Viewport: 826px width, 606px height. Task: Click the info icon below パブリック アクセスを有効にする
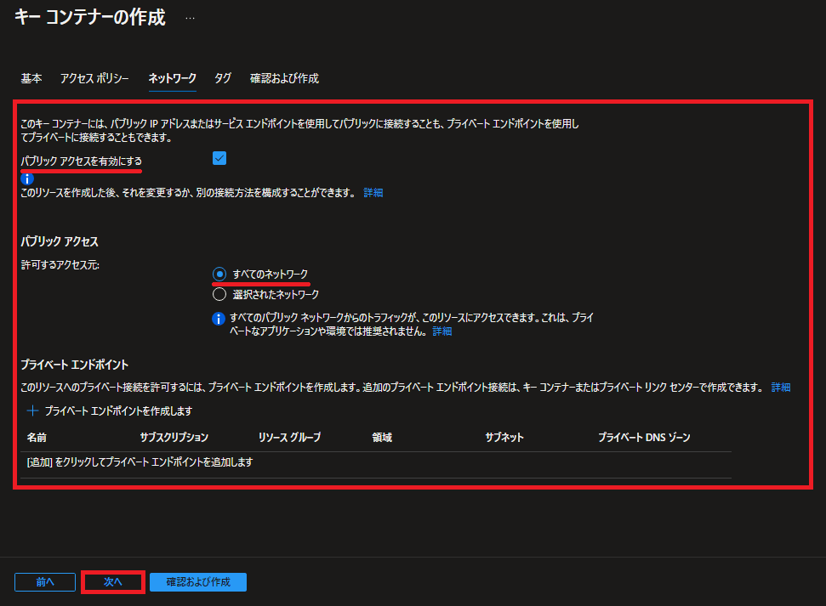point(27,179)
